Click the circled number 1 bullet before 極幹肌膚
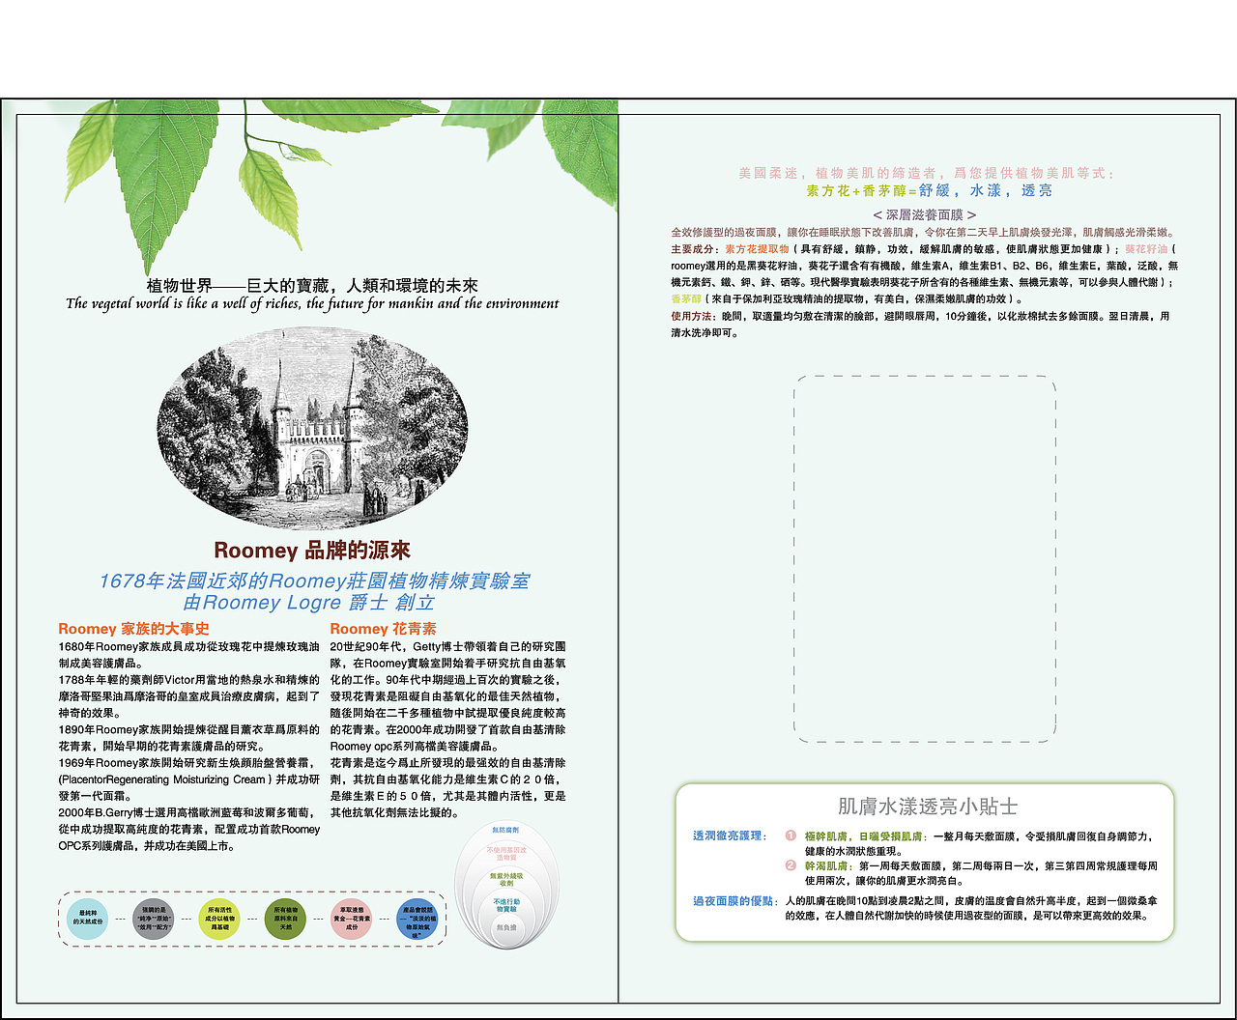The image size is (1237, 1020). tap(791, 836)
